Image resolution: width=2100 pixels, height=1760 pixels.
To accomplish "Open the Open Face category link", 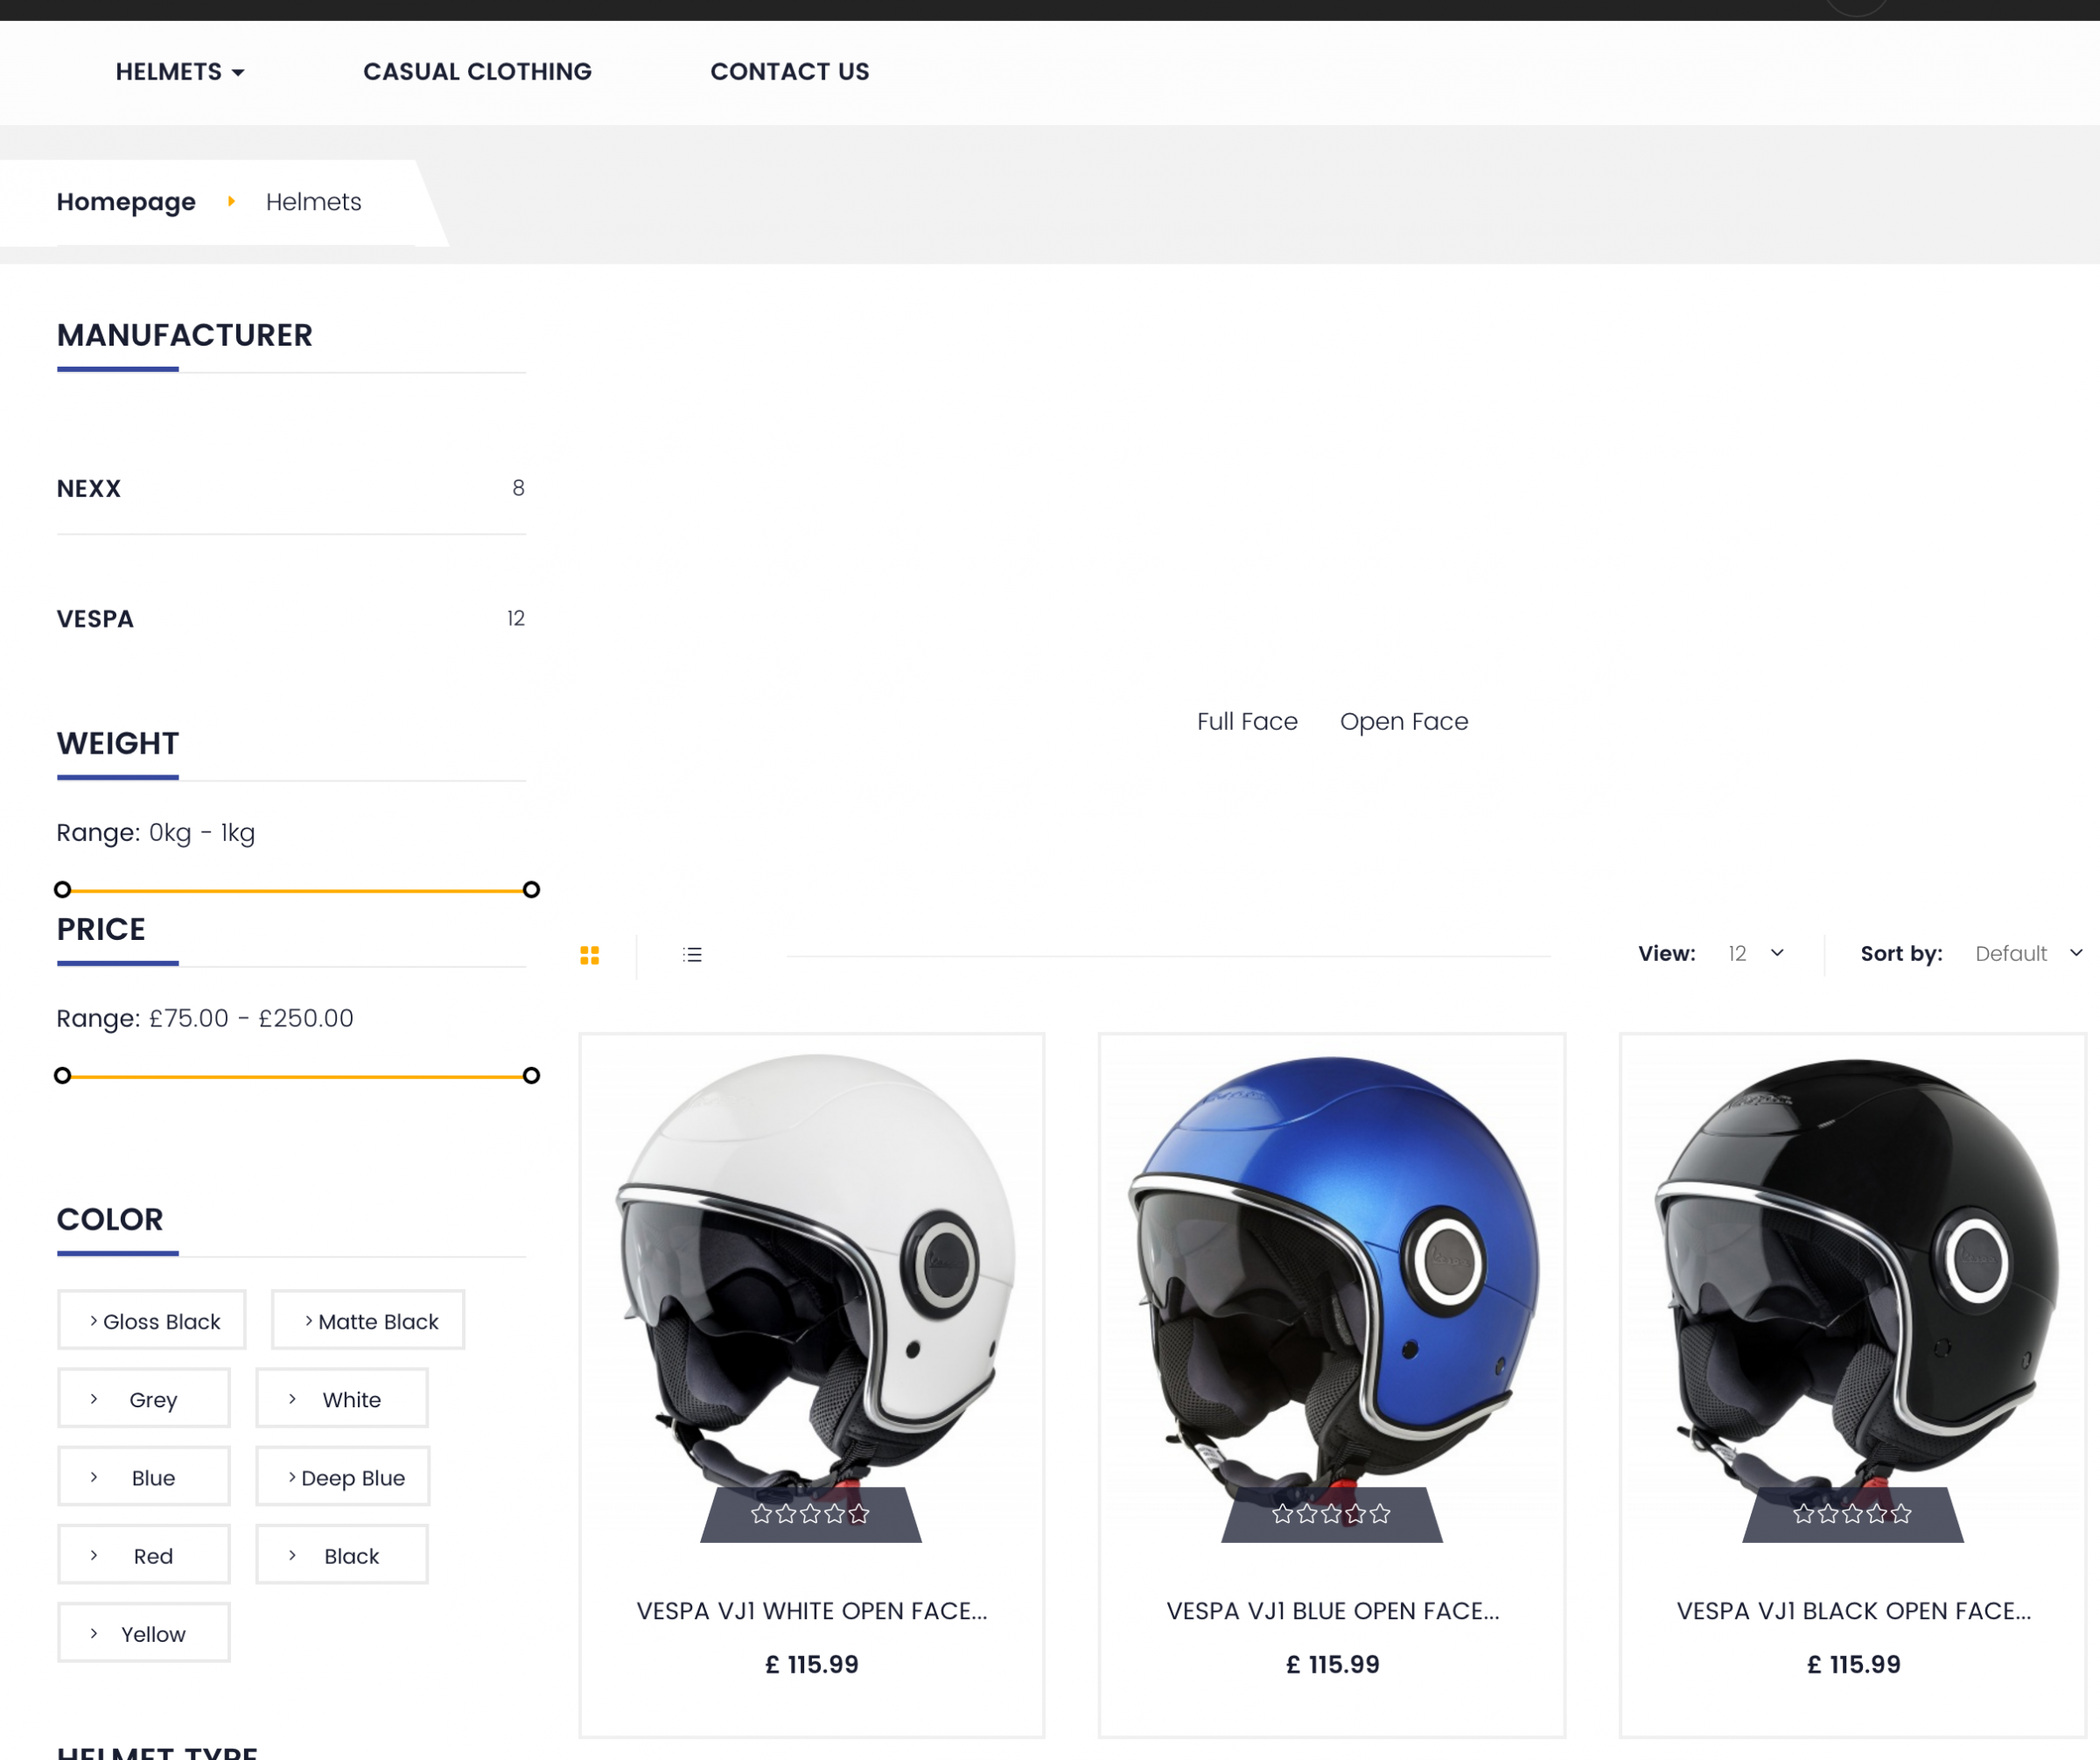I will coord(1403,722).
